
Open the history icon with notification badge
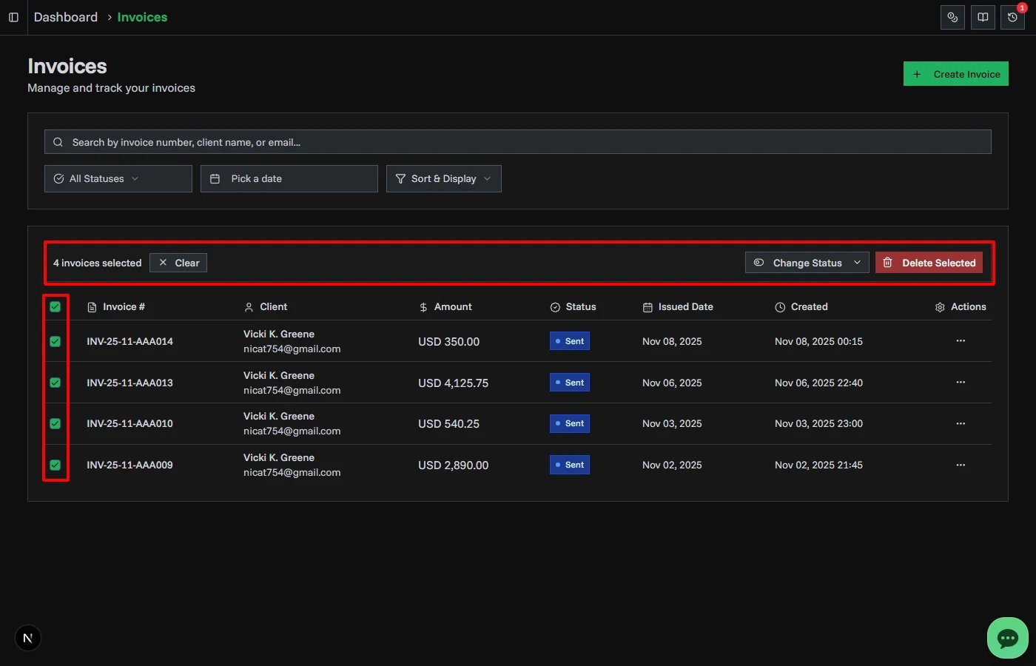1012,17
